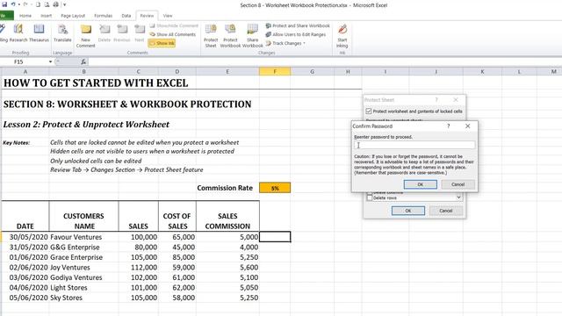Click Show/Hide Comment
The width and height of the screenshot is (562, 316).
pos(174,25)
